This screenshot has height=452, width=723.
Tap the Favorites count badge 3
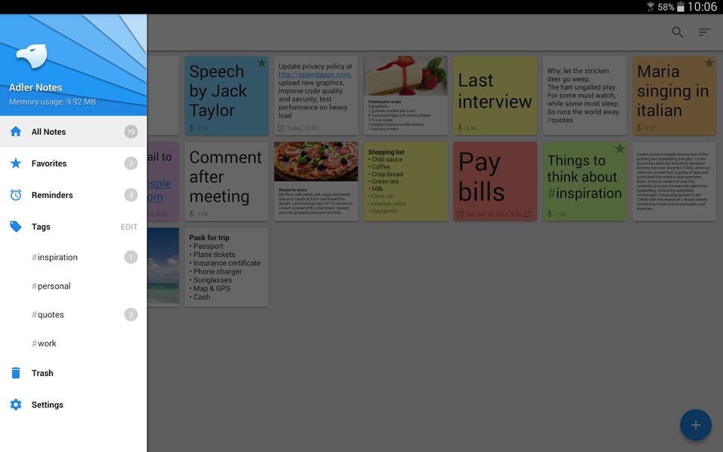pos(131,163)
